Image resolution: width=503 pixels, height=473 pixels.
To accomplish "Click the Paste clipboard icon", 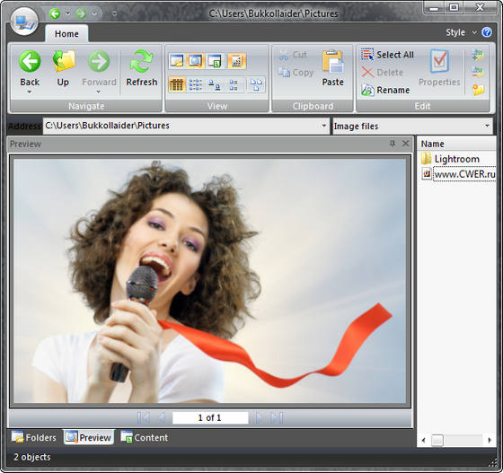I will [x=332, y=68].
